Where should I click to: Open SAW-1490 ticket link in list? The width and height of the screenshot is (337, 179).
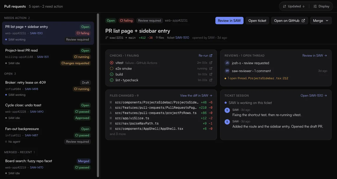pos(37,112)
